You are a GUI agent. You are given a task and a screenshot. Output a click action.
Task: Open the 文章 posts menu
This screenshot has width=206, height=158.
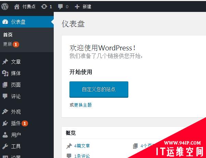(16, 62)
